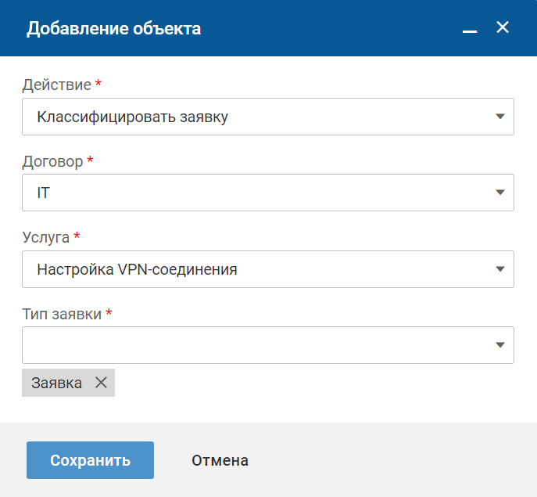Click the Классифицировать заявку value text
Screen dimensions: 537x497
click(132, 117)
